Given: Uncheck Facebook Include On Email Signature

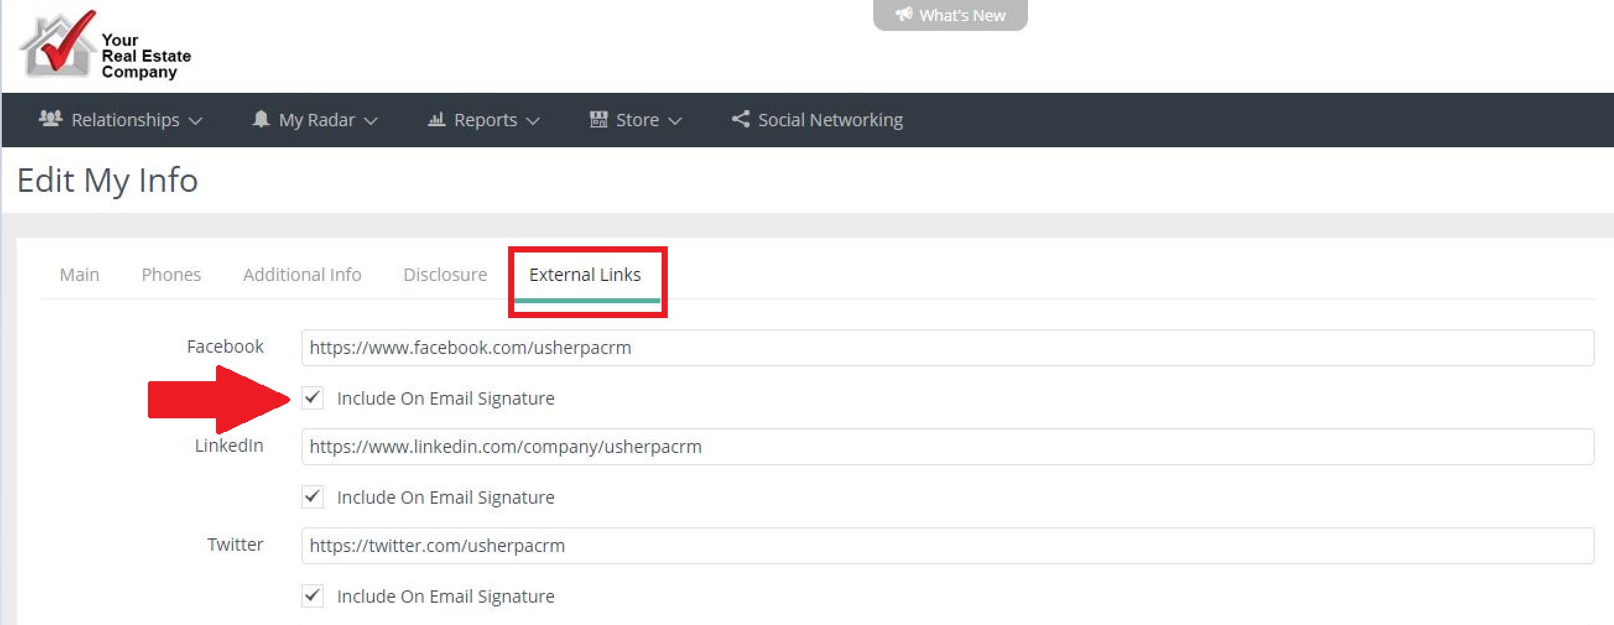Looking at the screenshot, I should pos(313,398).
